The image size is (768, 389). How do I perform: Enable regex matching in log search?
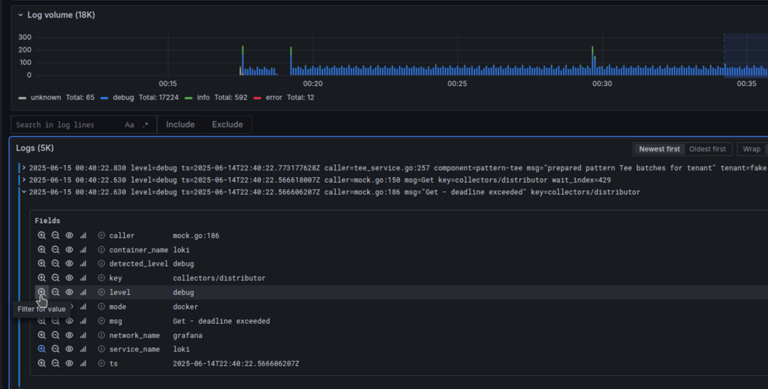click(145, 125)
